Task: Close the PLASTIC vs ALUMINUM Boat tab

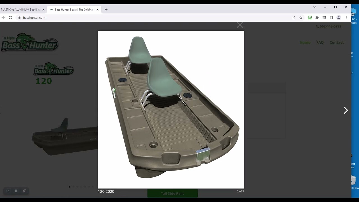Action: [43, 10]
